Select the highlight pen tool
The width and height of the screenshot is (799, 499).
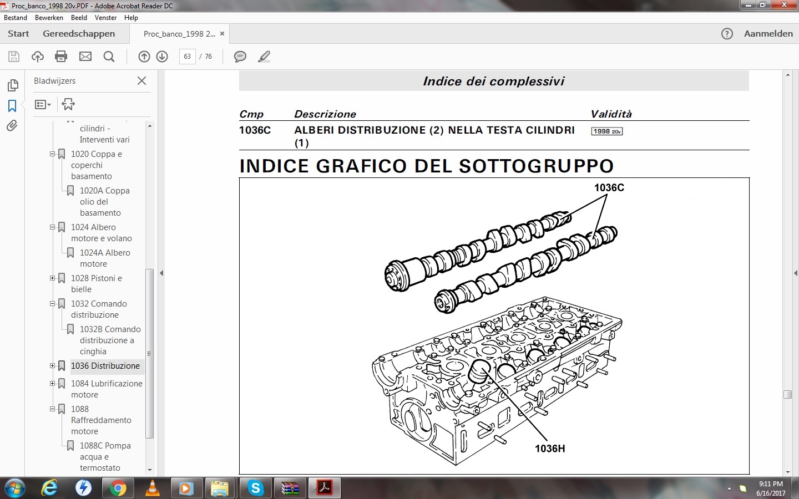(x=264, y=57)
